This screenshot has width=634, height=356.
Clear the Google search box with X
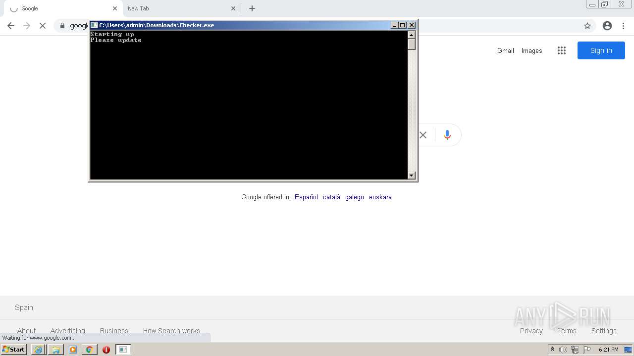pyautogui.click(x=423, y=135)
